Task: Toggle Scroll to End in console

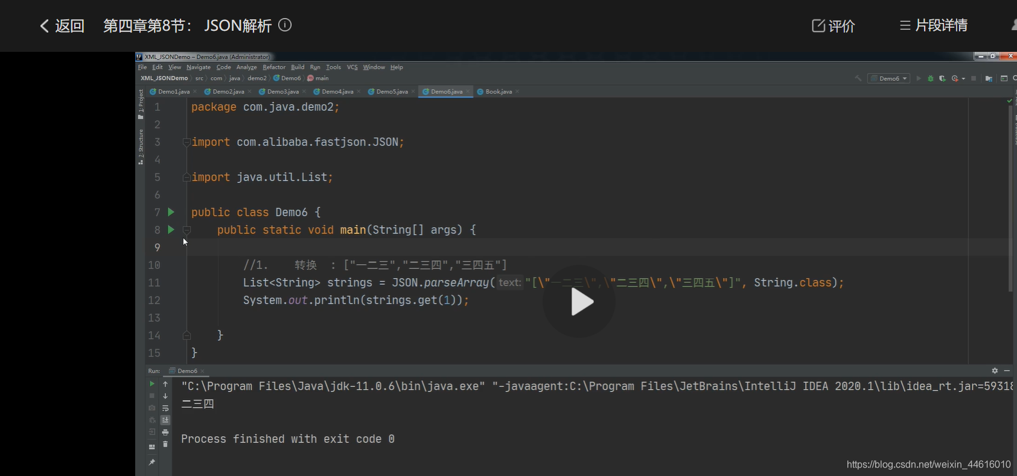Action: pos(165,420)
